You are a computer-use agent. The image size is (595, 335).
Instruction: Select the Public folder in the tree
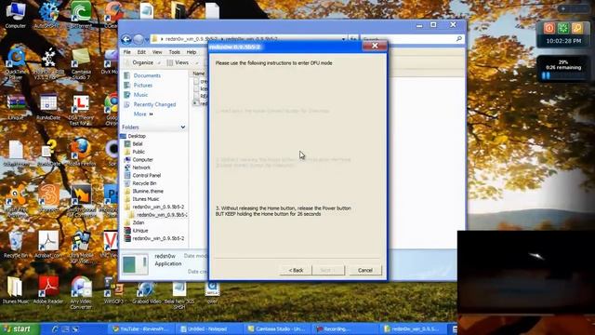point(139,152)
